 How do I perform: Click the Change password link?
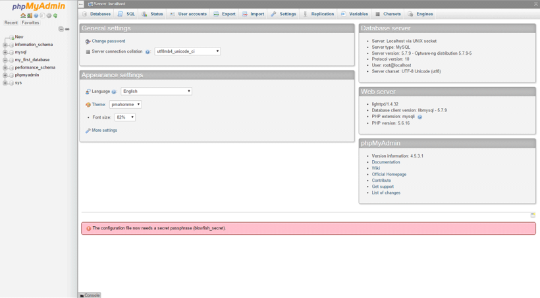[x=109, y=41]
